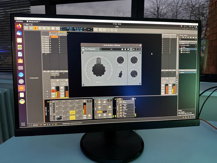
Task: Adjust the GAIN knob in Filterjam
Action: coord(134,60)
